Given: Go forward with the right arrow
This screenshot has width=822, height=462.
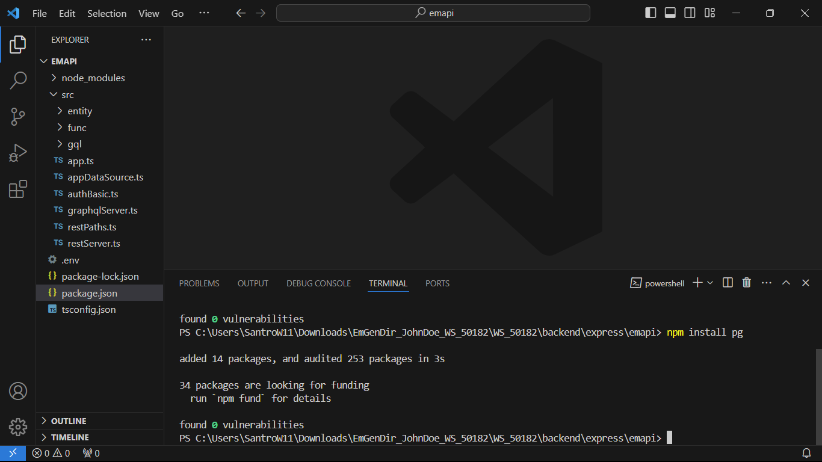Looking at the screenshot, I should 261,13.
